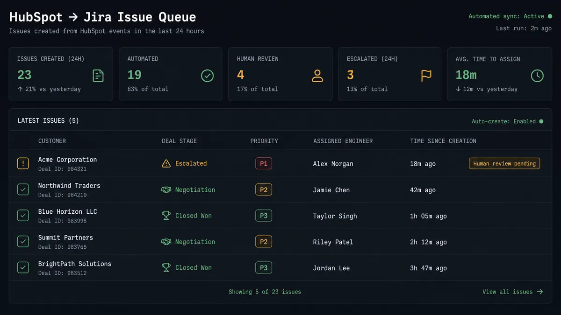Click engineer name Riley Patel

[x=333, y=242]
